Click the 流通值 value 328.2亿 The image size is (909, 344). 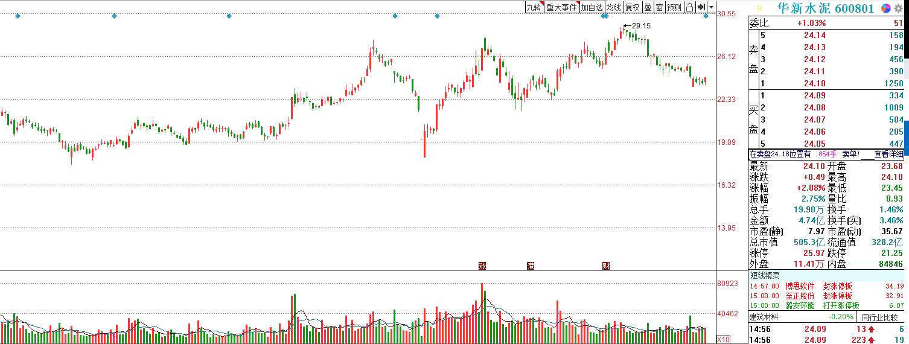[888, 242]
